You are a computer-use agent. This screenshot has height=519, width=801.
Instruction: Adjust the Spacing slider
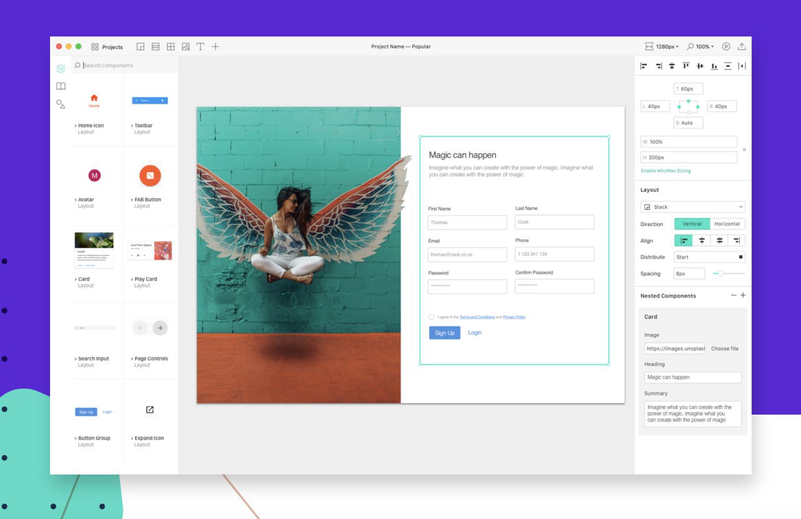728,273
